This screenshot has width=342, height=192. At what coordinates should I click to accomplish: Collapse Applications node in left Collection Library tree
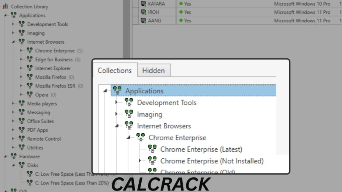(x=5, y=15)
